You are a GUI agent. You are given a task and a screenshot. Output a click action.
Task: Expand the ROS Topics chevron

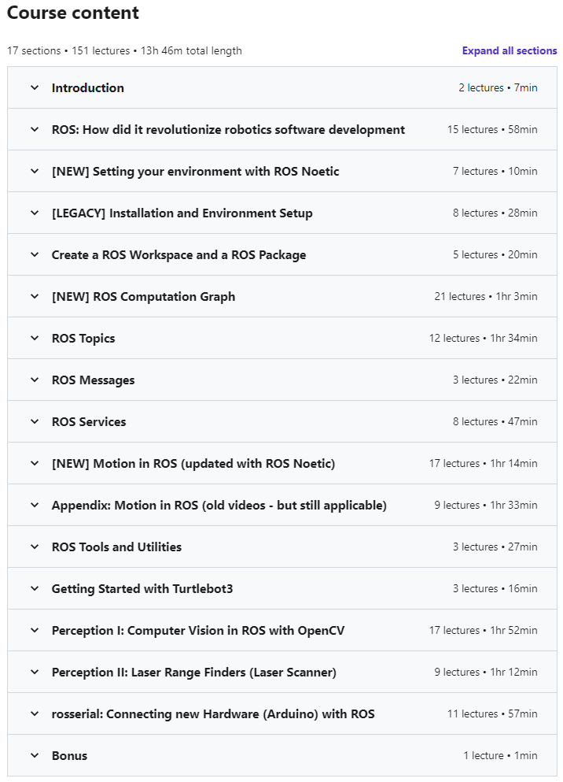tap(35, 338)
